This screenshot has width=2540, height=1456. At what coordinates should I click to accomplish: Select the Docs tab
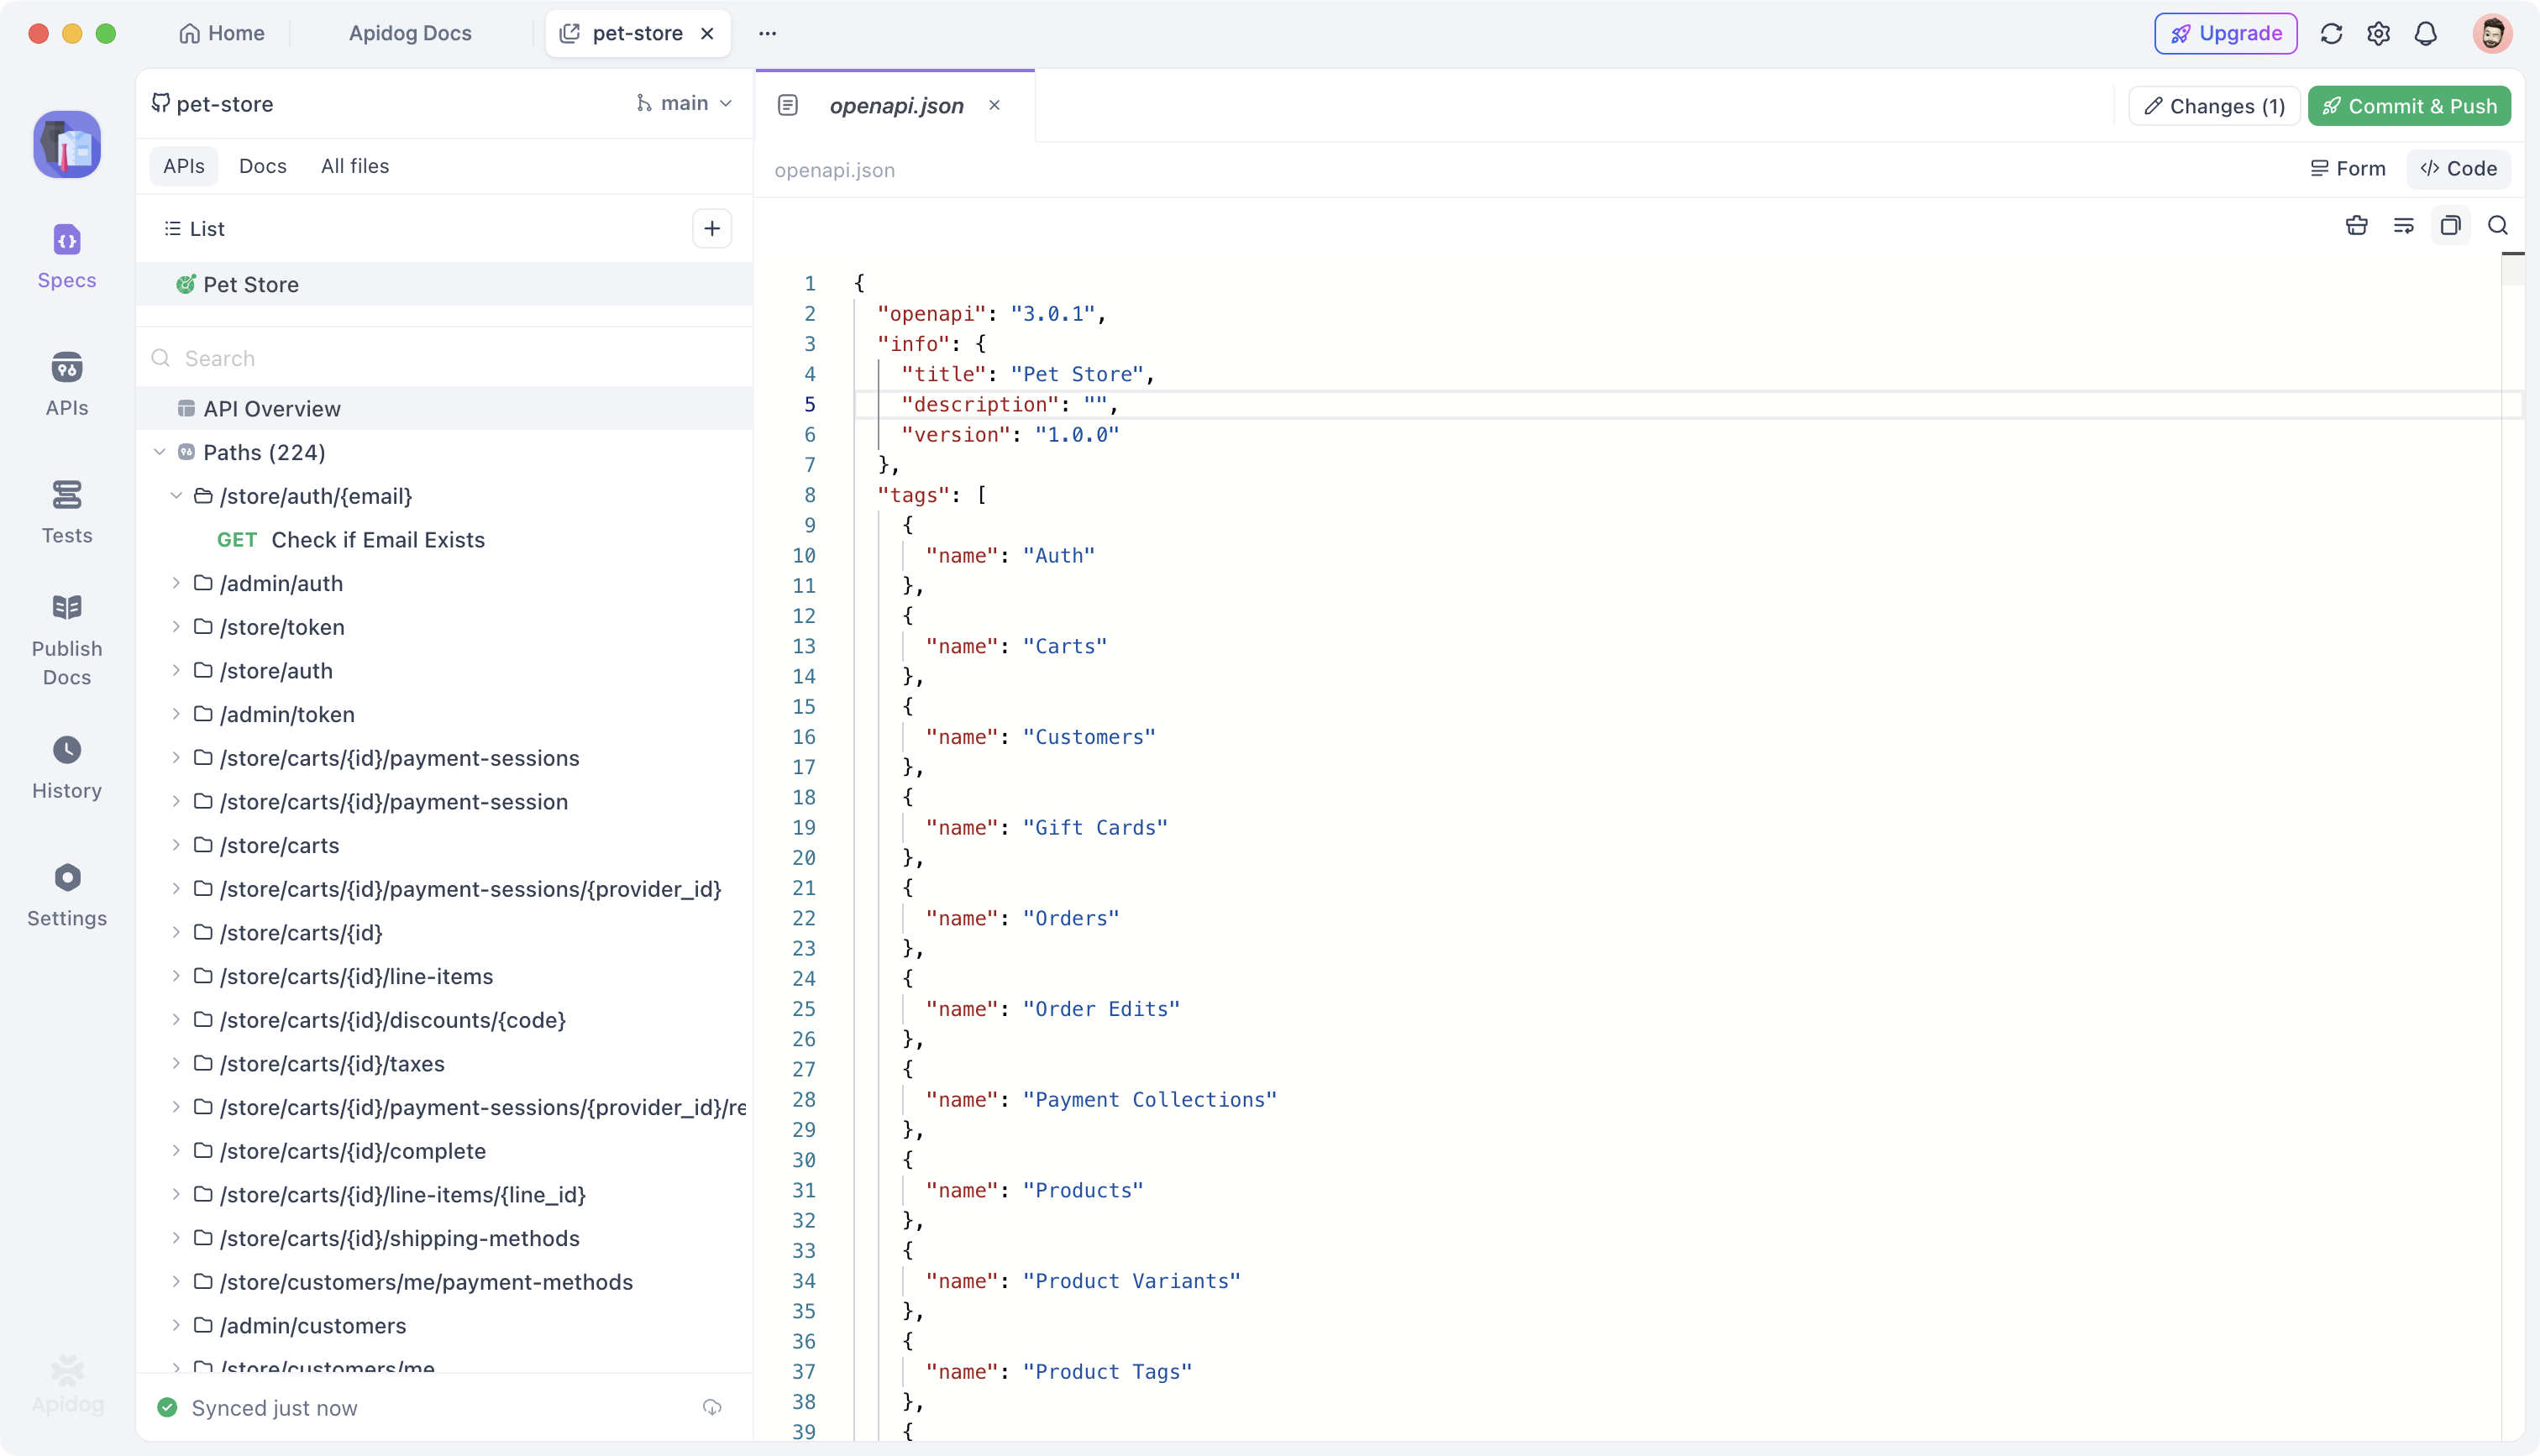point(262,166)
